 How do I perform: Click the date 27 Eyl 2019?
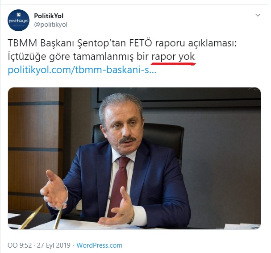tap(54, 245)
